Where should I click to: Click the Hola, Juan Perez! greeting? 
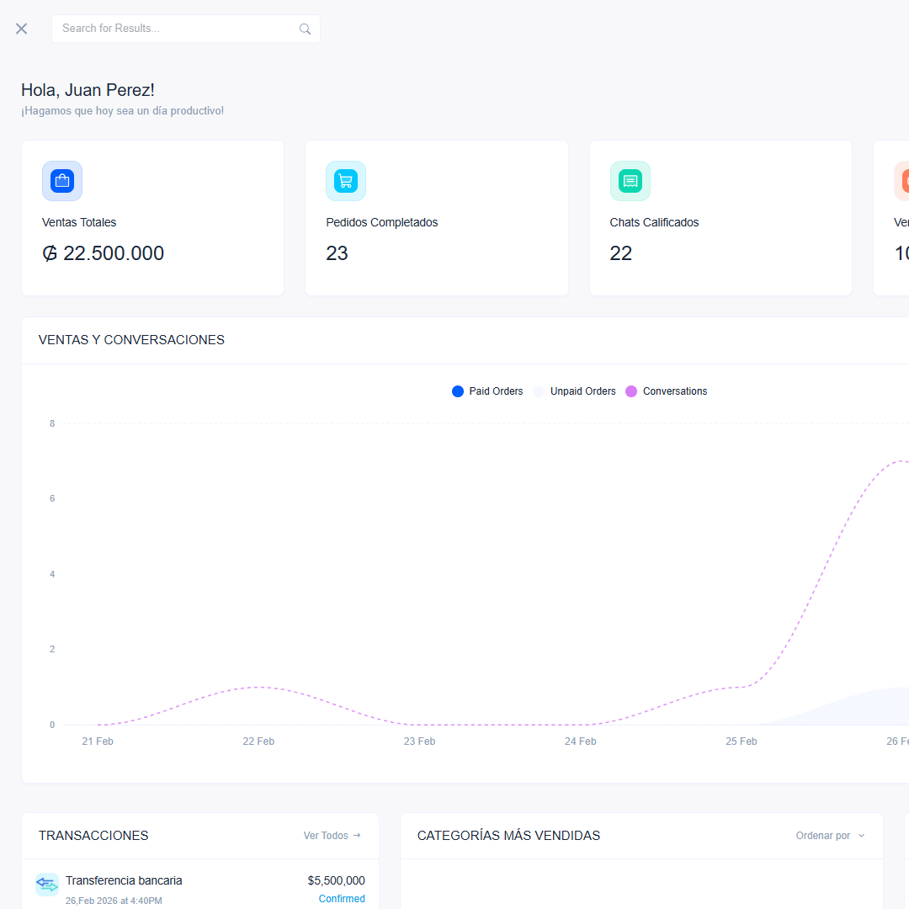88,90
